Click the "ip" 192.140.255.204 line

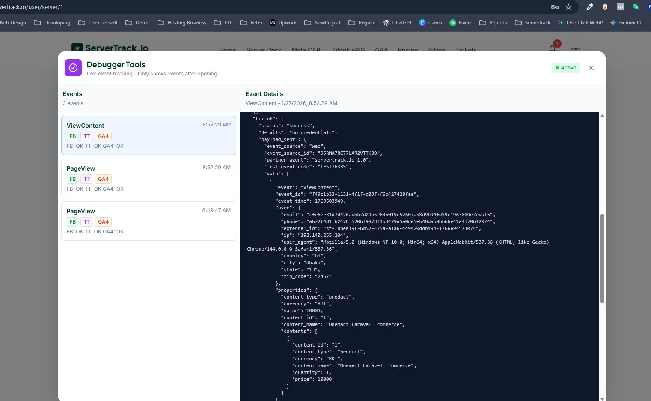tap(315, 235)
